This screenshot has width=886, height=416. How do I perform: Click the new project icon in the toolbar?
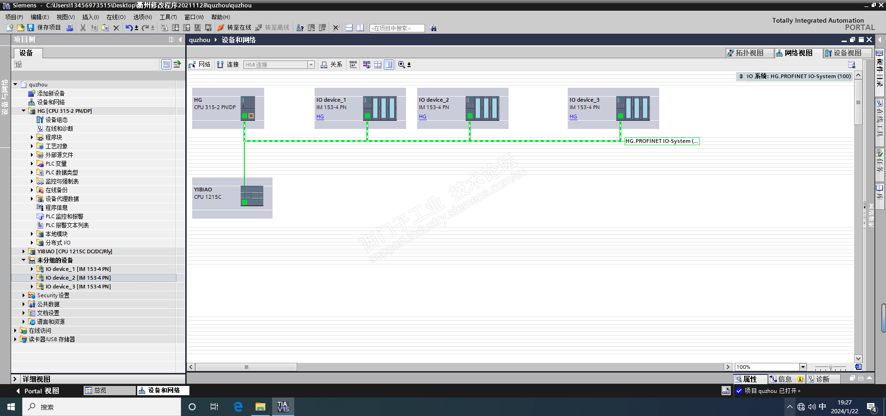coord(10,28)
